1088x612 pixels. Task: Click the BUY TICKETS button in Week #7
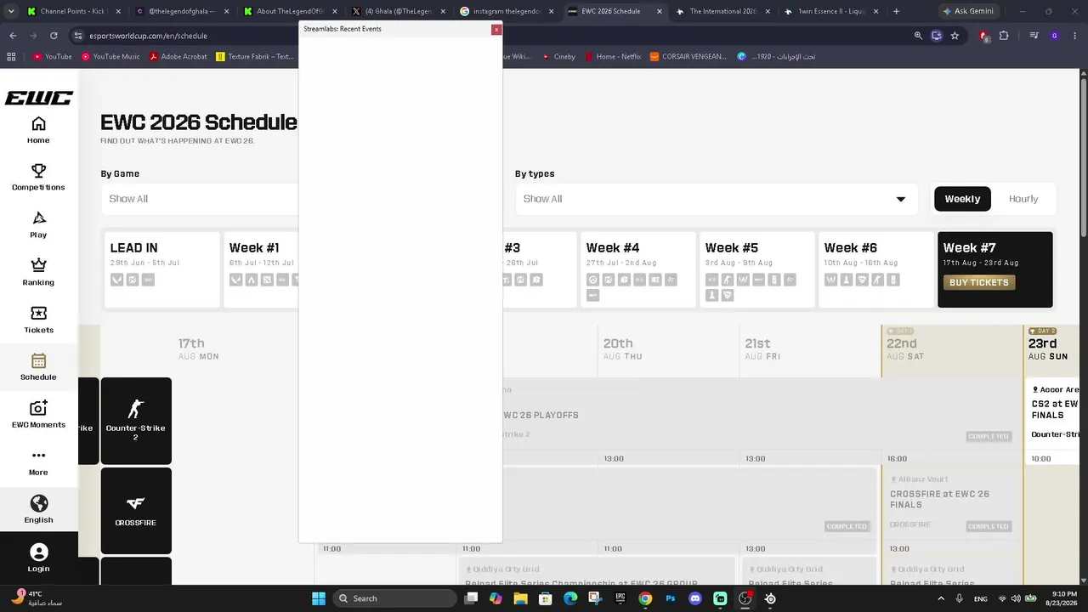[x=979, y=282]
